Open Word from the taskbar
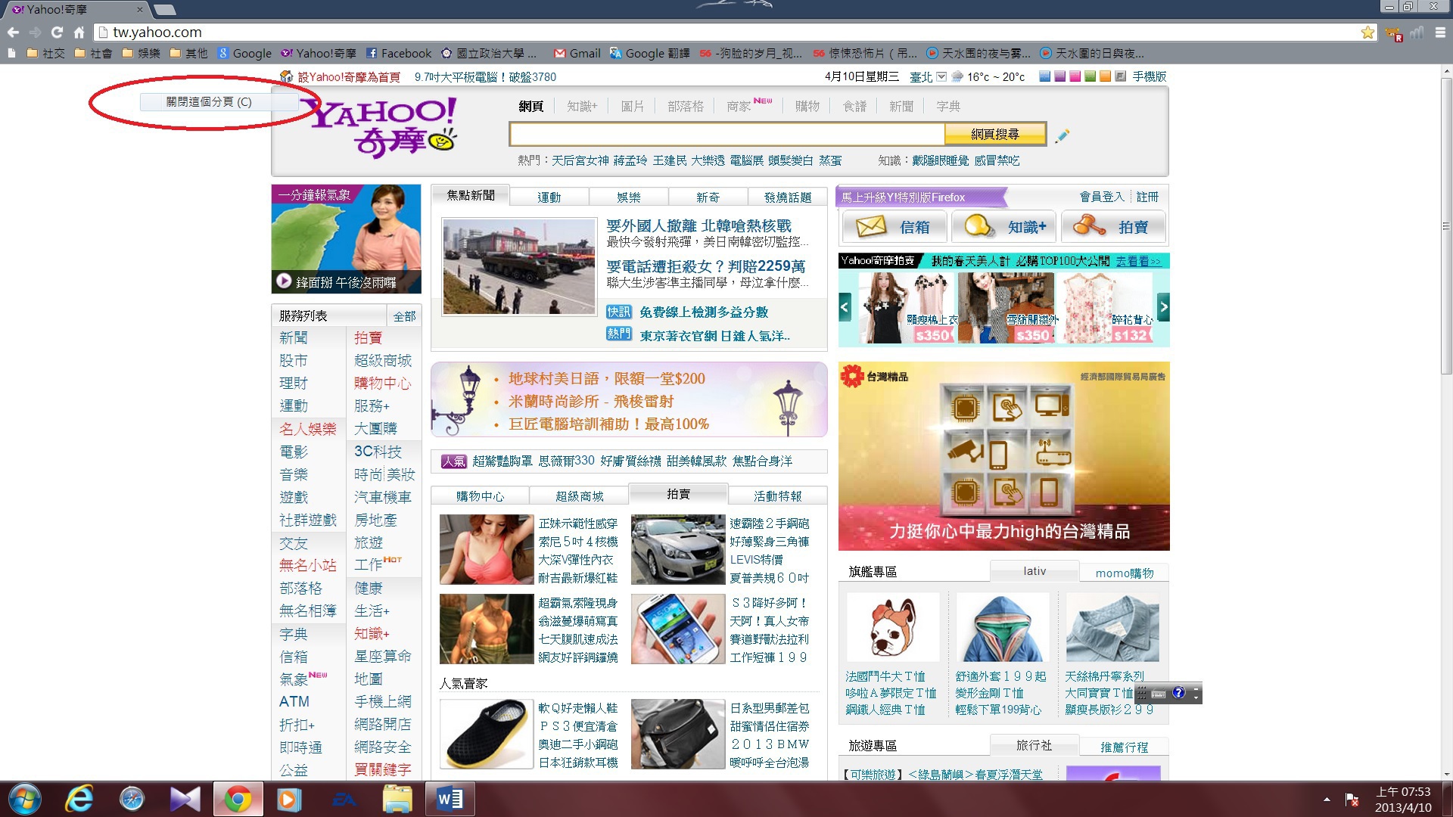The width and height of the screenshot is (1453, 817). 450,799
